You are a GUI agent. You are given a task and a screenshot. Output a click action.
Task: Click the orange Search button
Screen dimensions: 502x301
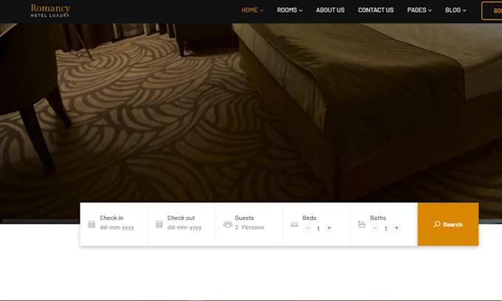[x=448, y=224]
